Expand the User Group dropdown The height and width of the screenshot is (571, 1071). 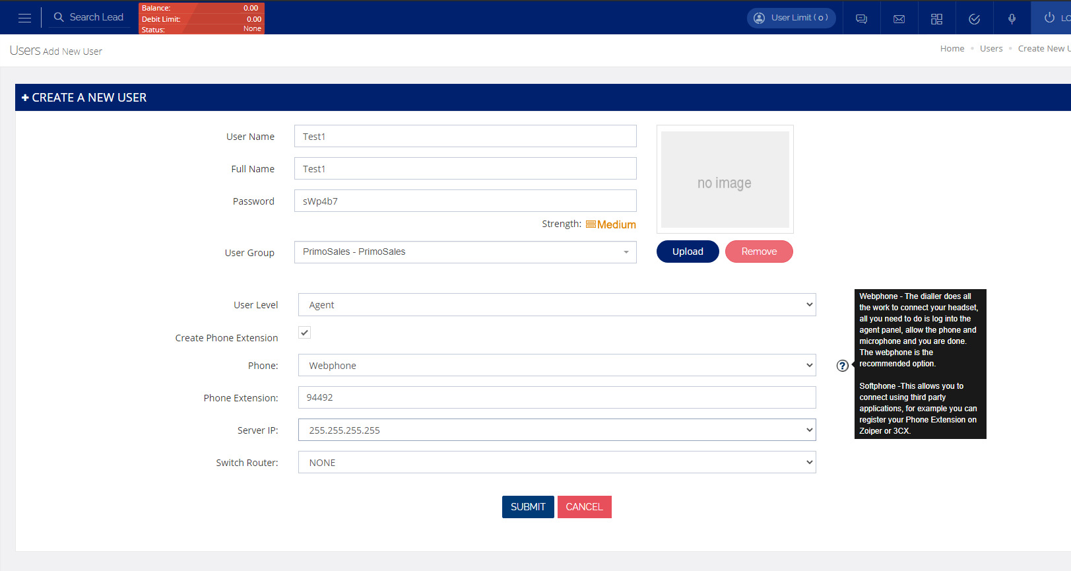(x=465, y=252)
